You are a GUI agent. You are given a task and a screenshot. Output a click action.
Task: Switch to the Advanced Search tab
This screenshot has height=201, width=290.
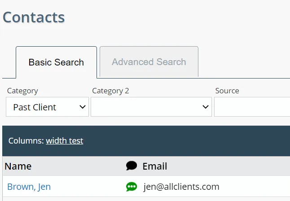(149, 62)
